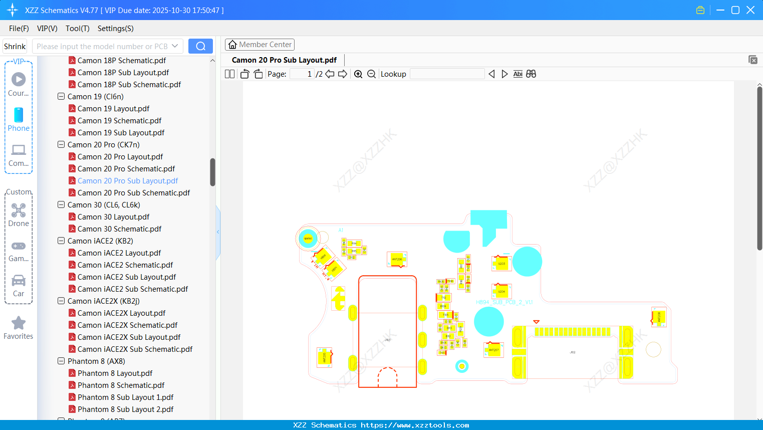Open the VIP(V) menu
The width and height of the screenshot is (763, 430).
click(47, 29)
